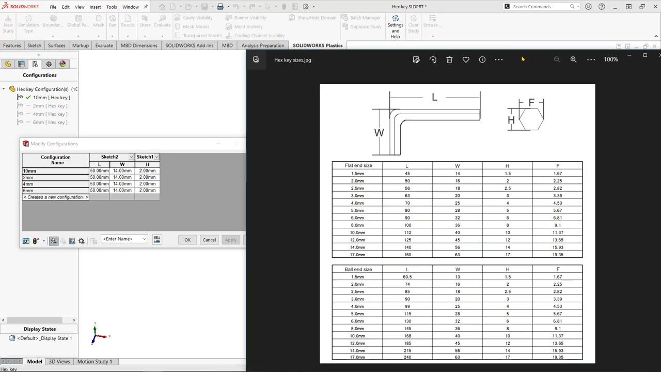Zoom in on the photo
This screenshot has width=661, height=372.
click(573, 59)
